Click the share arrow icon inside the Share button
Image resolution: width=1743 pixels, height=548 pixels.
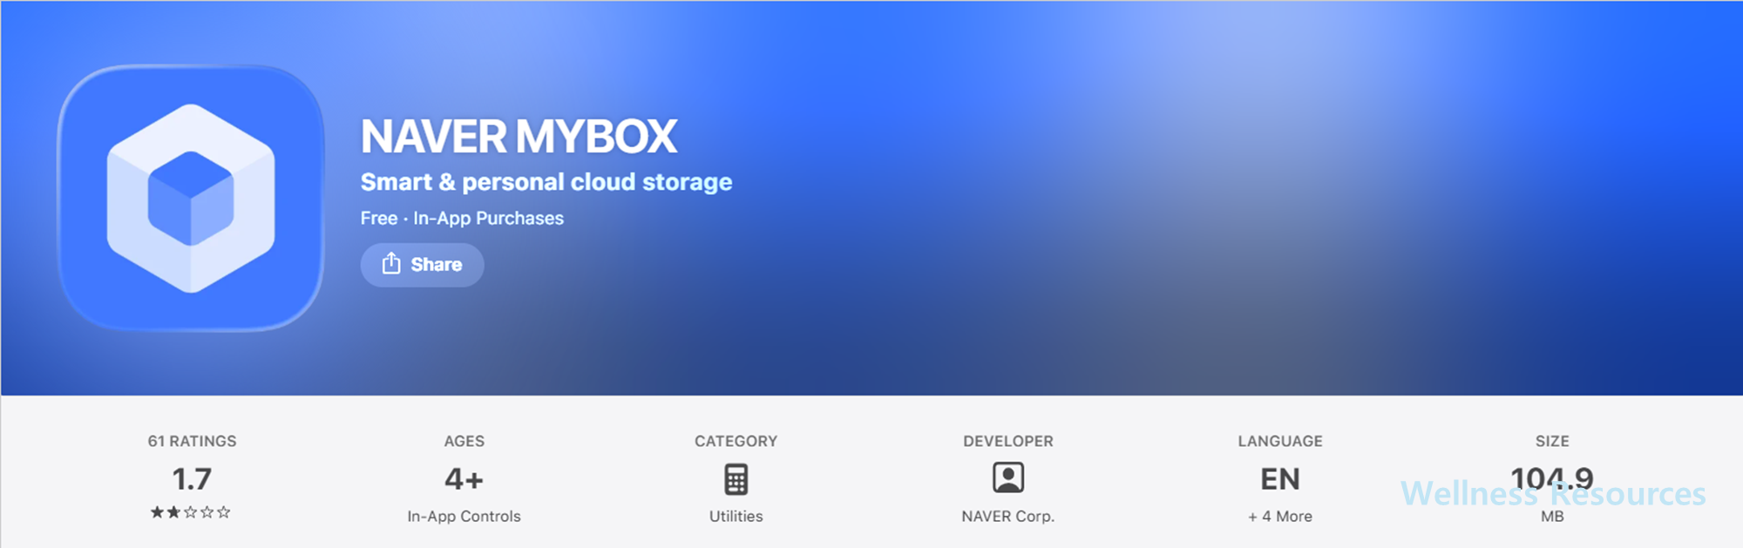pyautogui.click(x=391, y=263)
